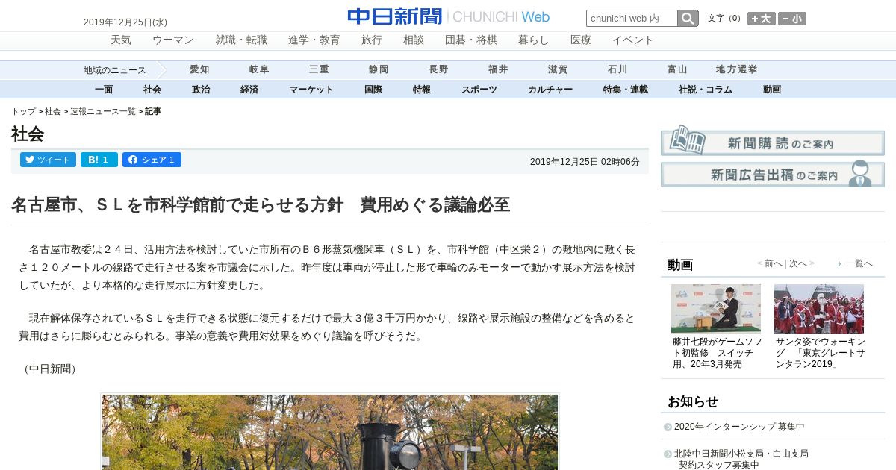Open the 暮らし section

click(534, 40)
